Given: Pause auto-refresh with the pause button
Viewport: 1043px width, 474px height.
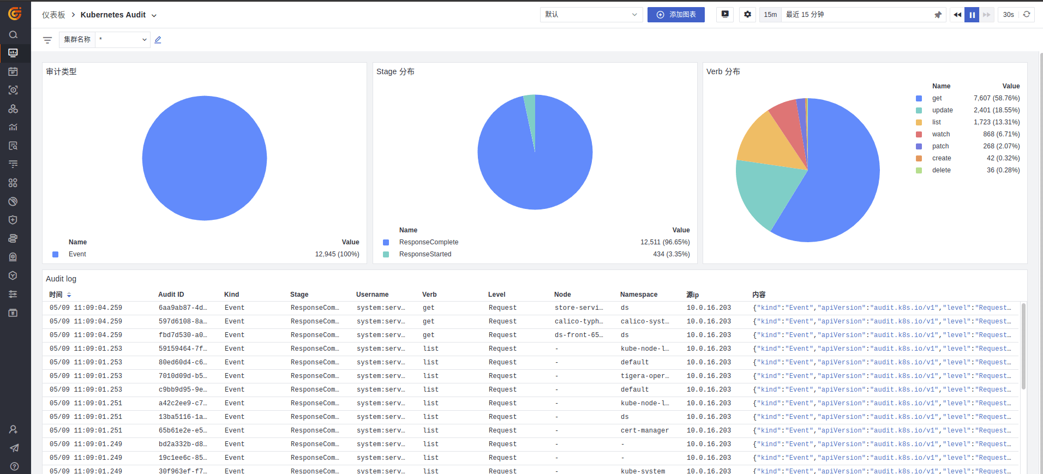Looking at the screenshot, I should point(972,15).
